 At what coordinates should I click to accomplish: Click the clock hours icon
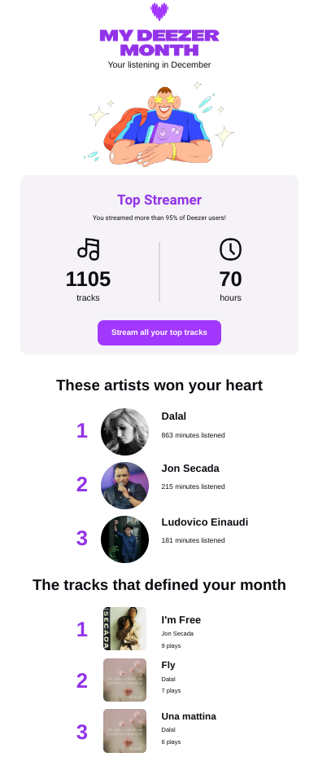pos(230,249)
